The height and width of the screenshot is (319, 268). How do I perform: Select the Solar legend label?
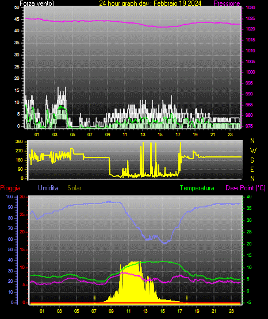75,188
